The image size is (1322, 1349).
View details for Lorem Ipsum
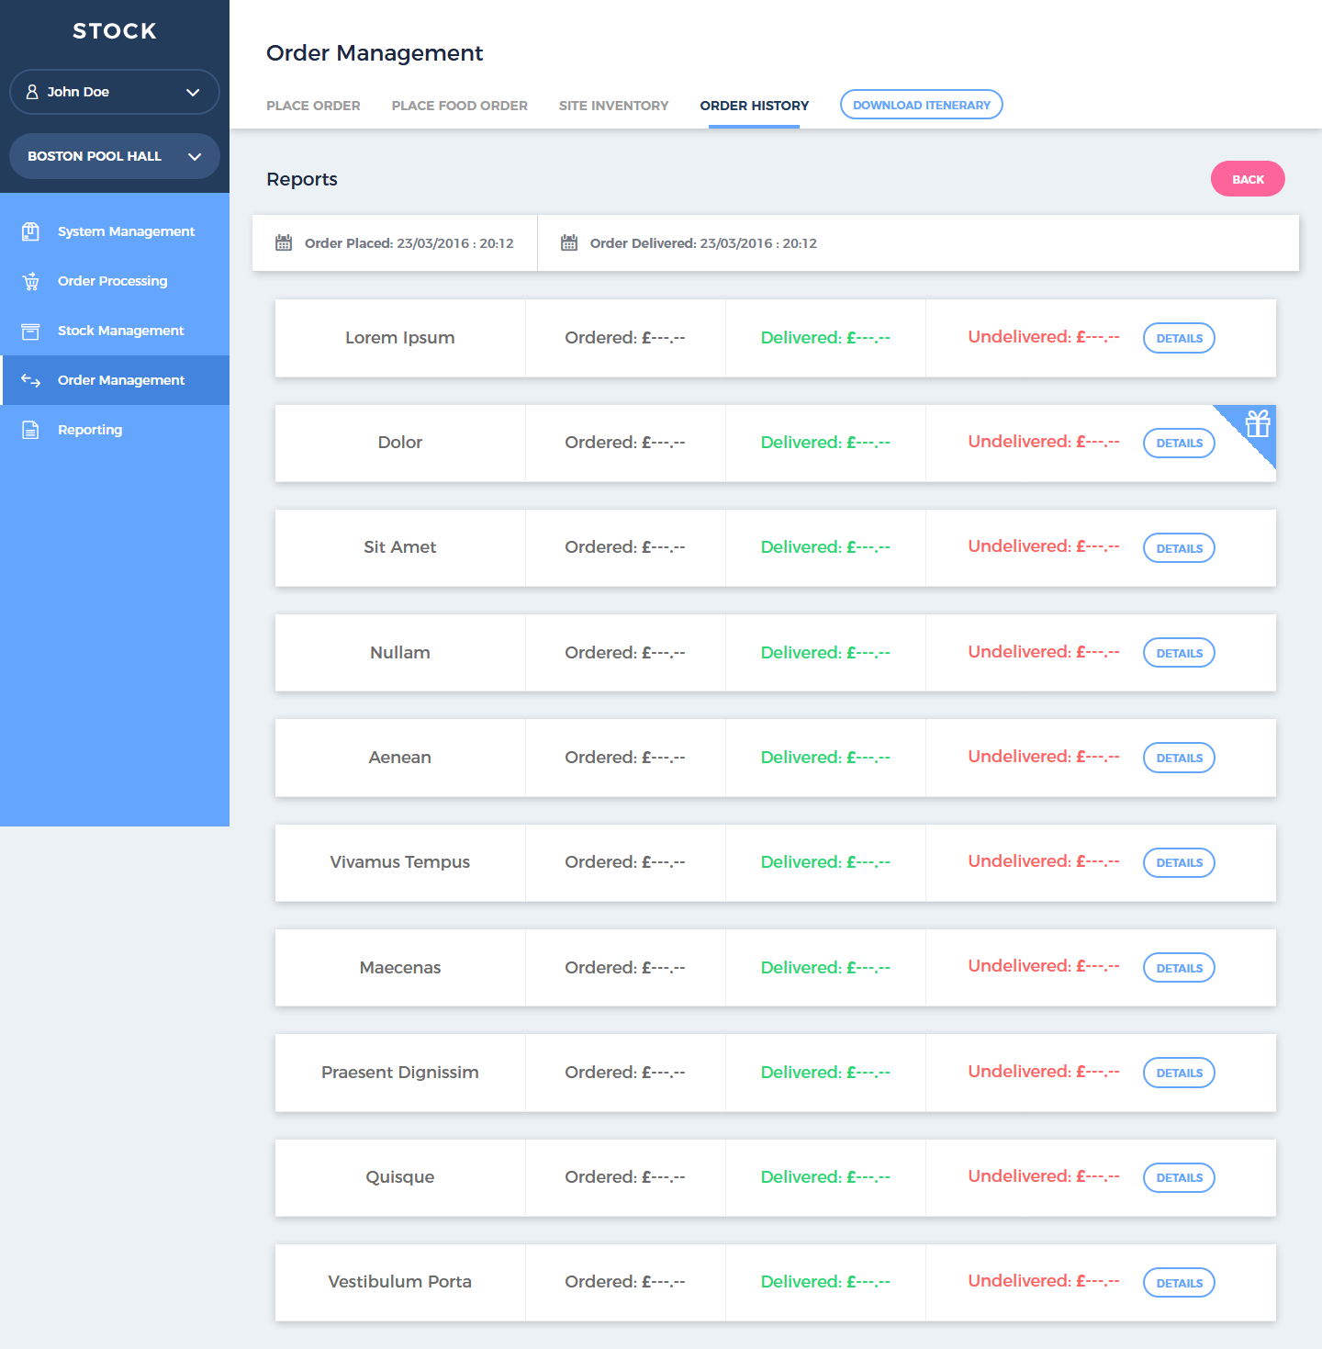coord(1179,338)
